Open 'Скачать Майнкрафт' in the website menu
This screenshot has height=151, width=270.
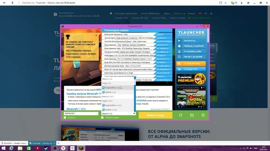coord(150,13)
